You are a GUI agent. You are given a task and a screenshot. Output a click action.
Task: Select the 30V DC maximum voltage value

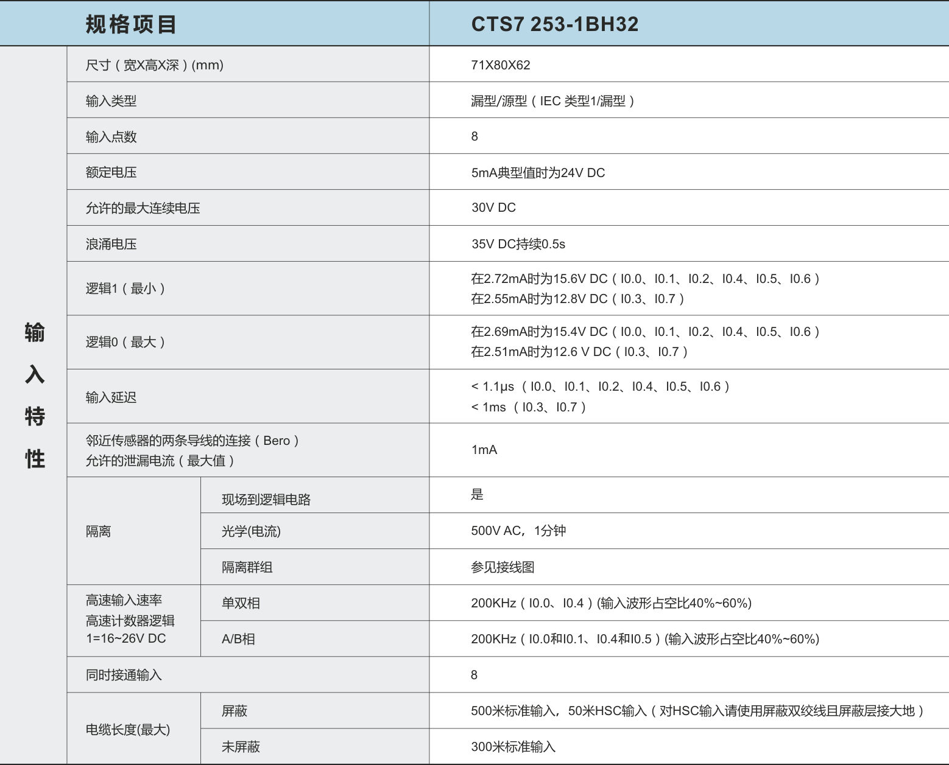(493, 208)
